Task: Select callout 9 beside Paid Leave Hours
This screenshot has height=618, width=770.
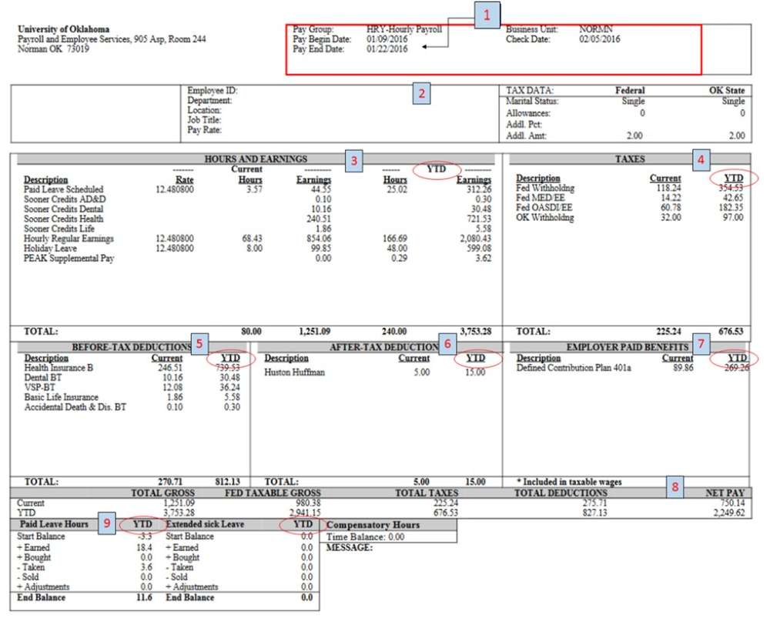Action: pyautogui.click(x=105, y=524)
